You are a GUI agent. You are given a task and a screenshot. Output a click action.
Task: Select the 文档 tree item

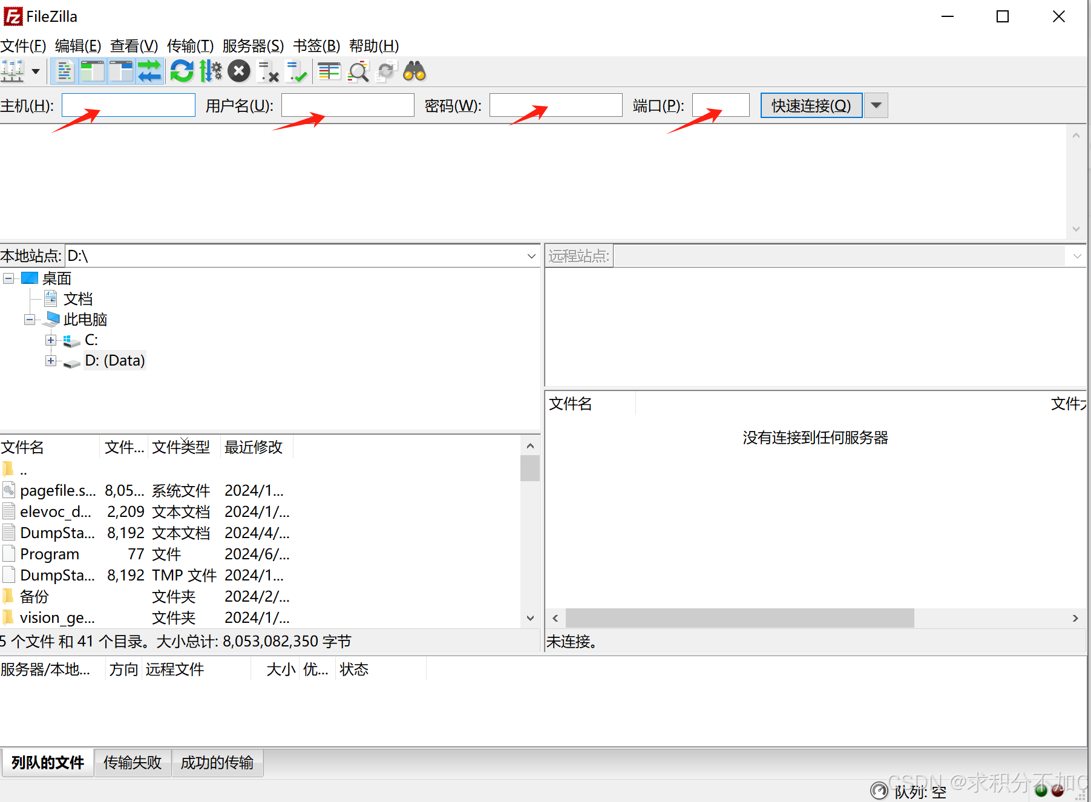pos(78,299)
